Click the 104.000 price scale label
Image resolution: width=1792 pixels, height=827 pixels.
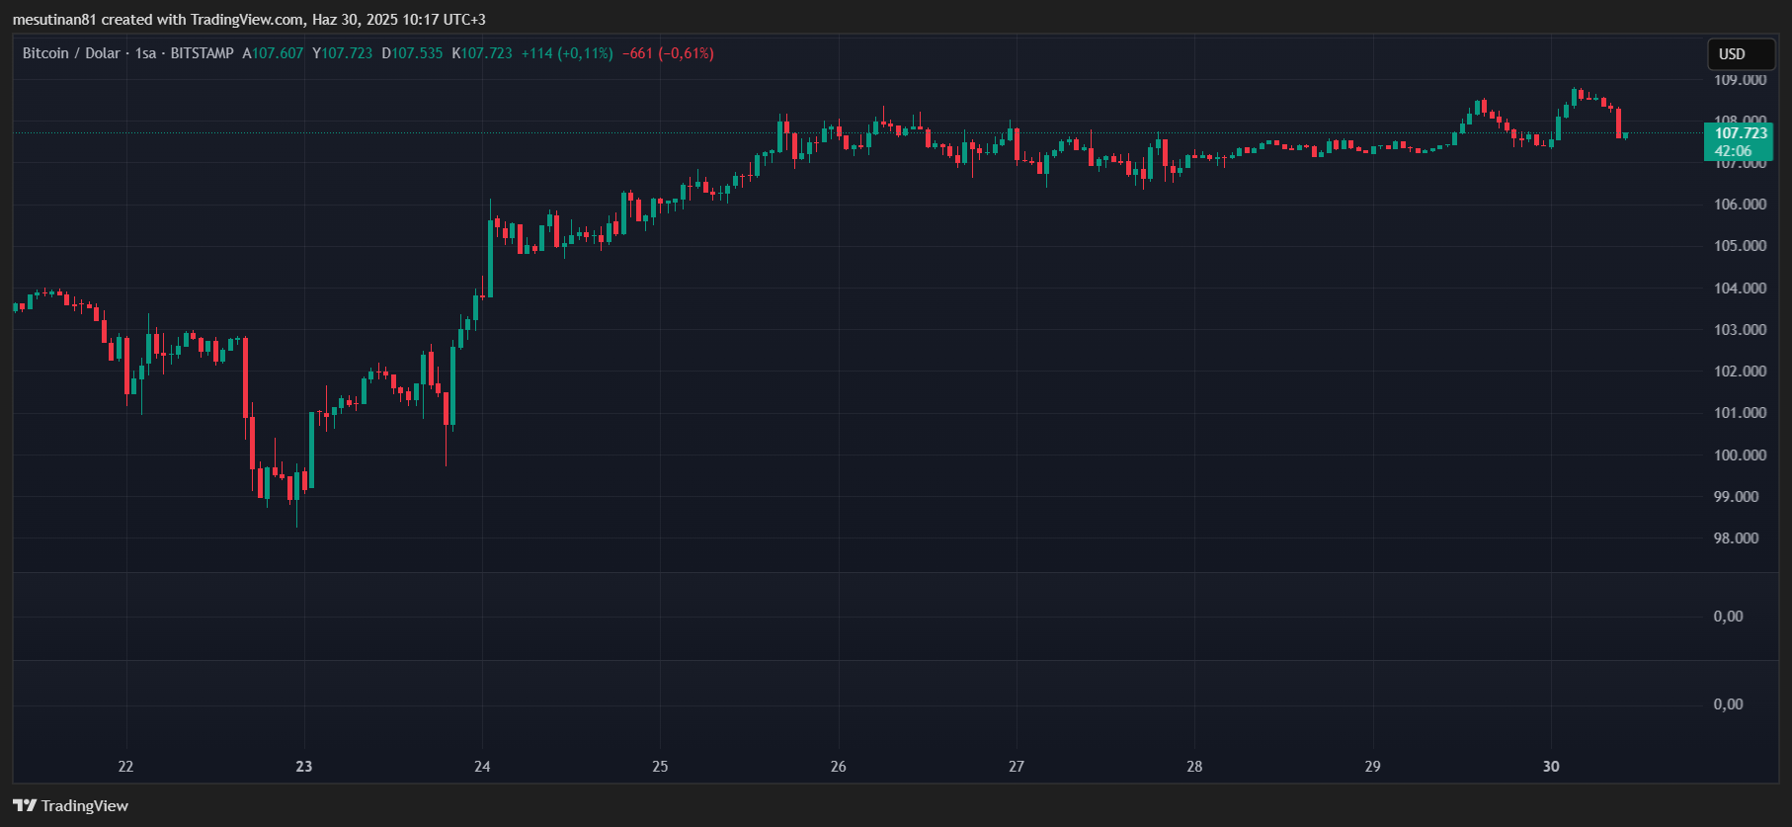click(x=1740, y=289)
